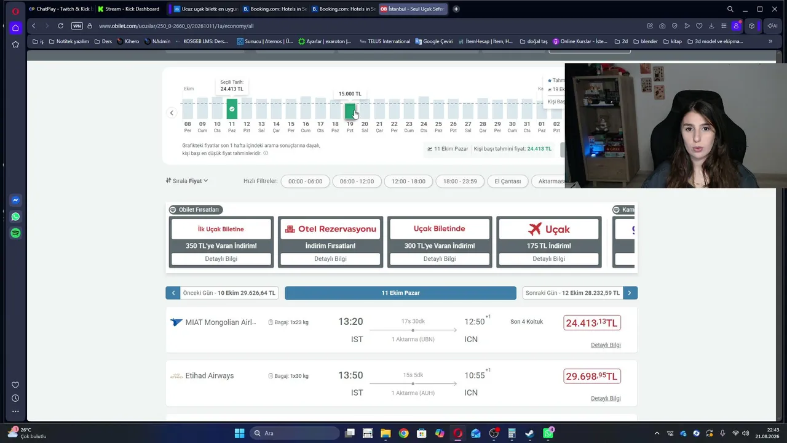Toggle the 18:00 - 23:59 quick filter

(460, 182)
